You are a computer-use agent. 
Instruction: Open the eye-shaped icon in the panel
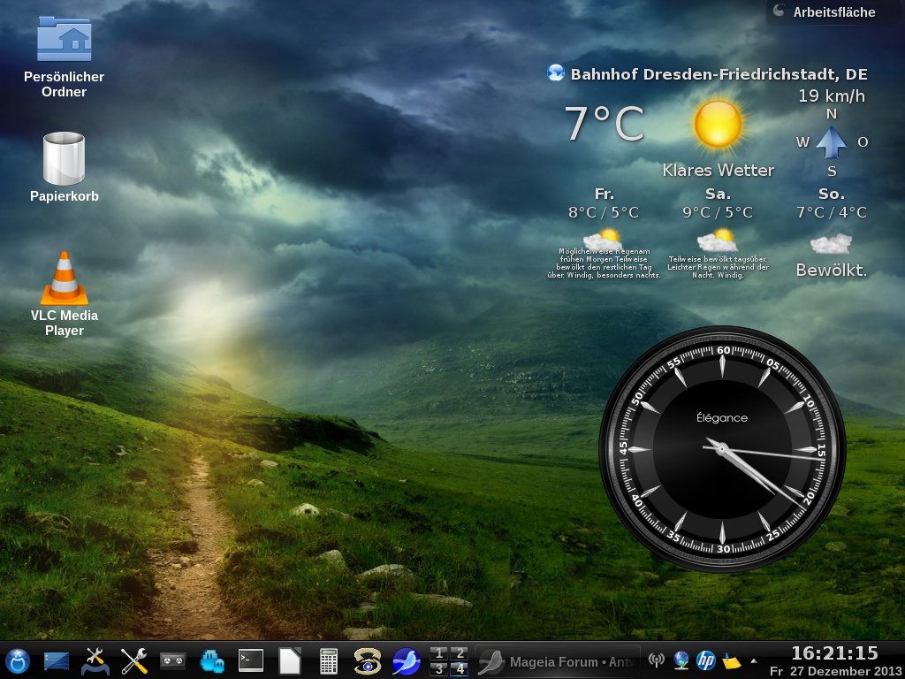pos(367,661)
